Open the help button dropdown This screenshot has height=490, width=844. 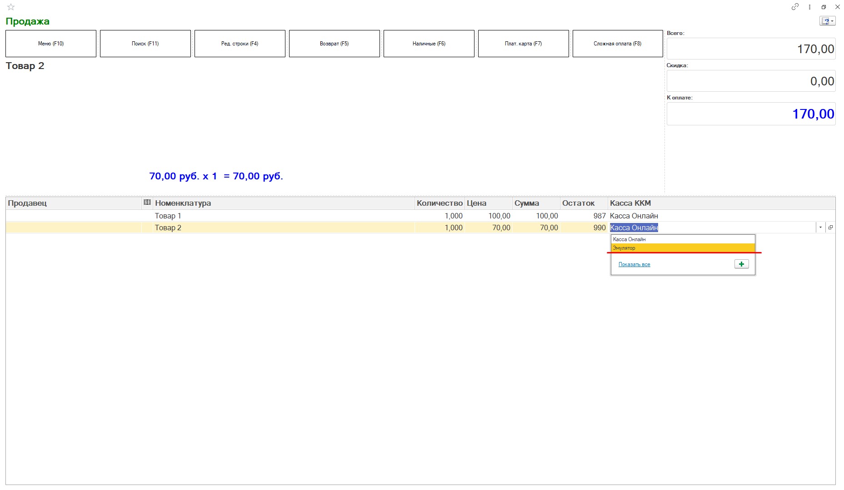(828, 21)
